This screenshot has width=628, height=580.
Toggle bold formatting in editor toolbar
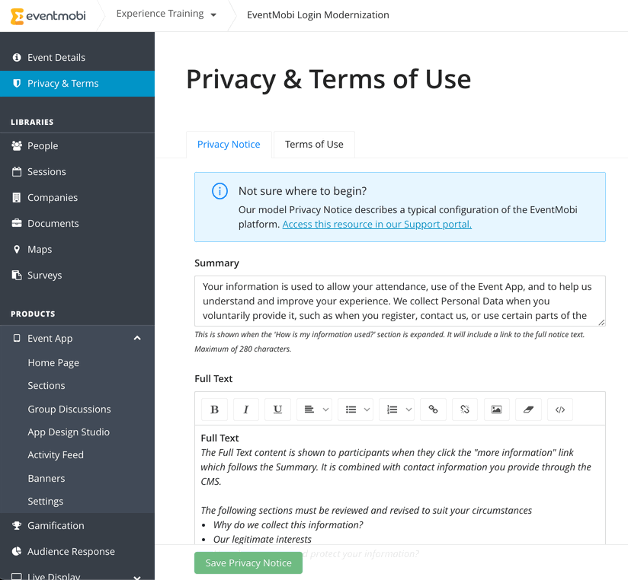click(x=214, y=410)
